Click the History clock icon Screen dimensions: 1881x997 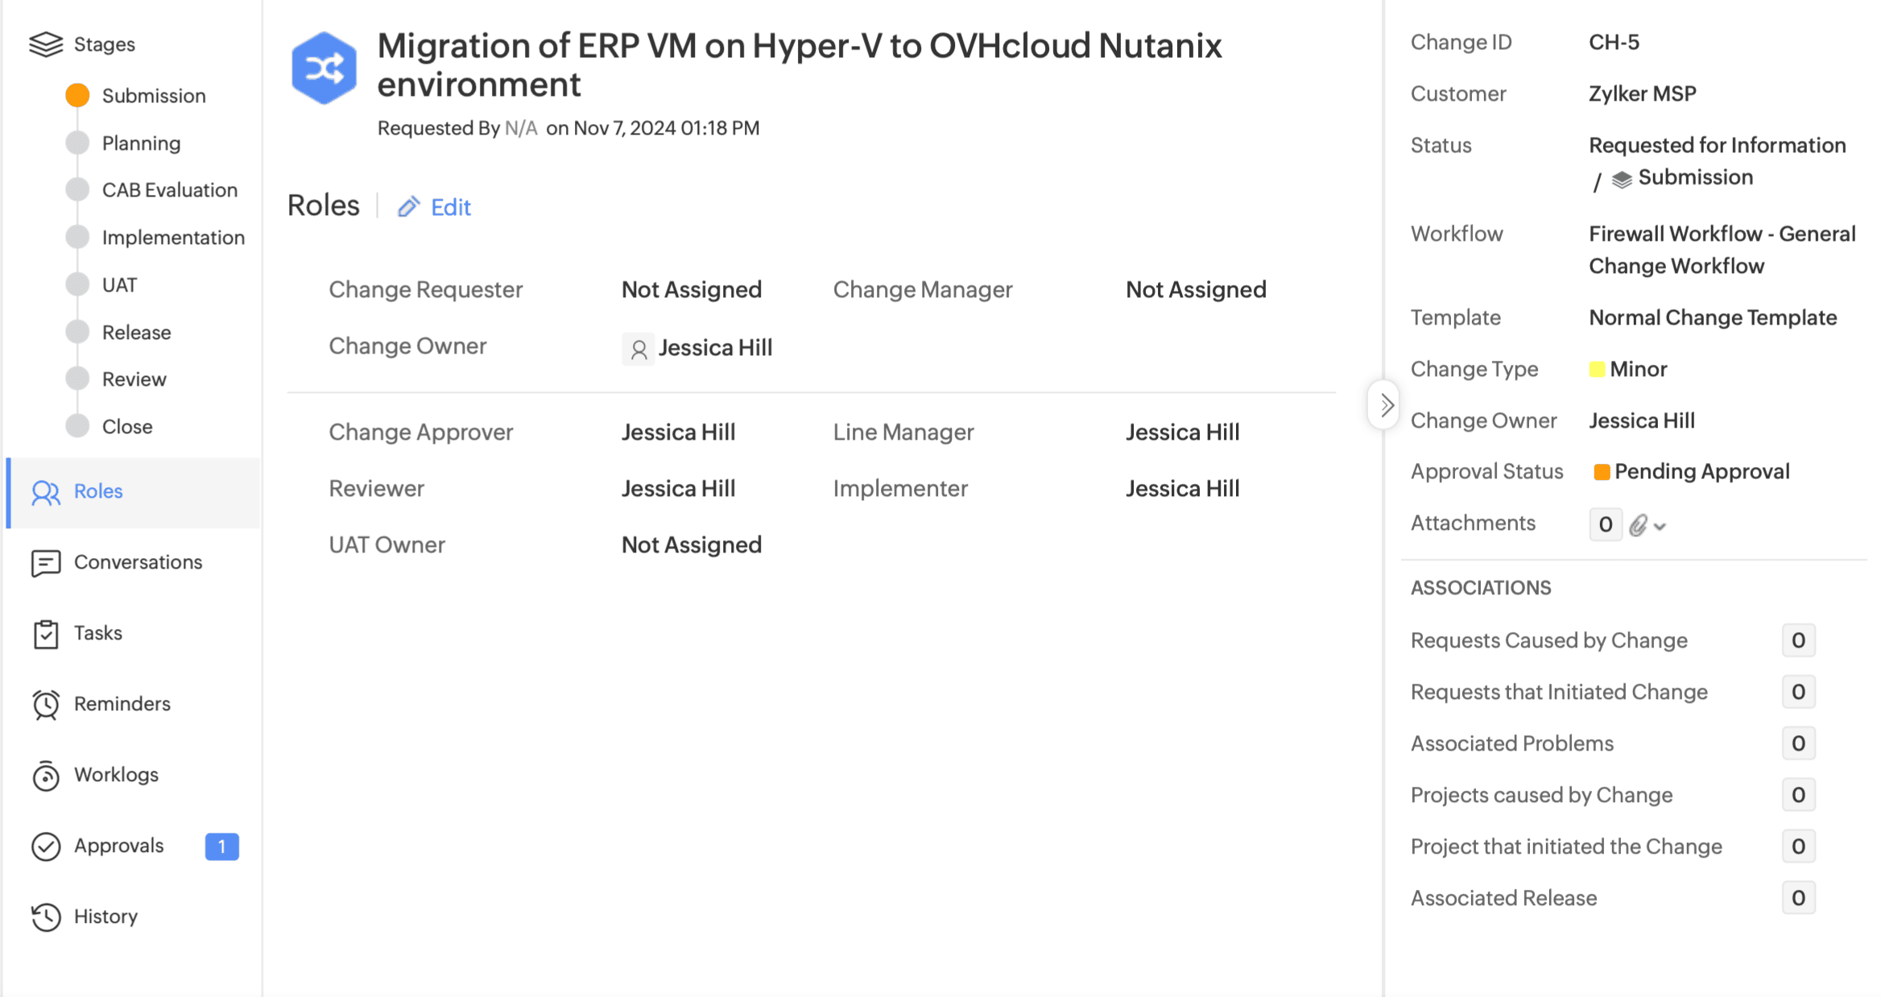46,916
